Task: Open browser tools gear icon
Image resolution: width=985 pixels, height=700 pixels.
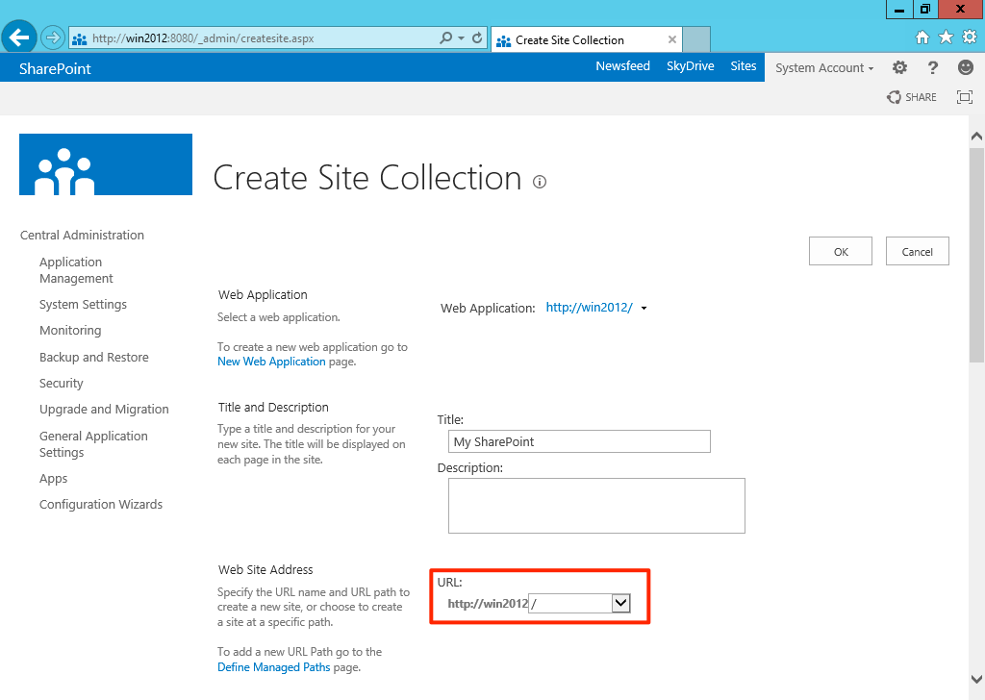Action: coord(970,37)
